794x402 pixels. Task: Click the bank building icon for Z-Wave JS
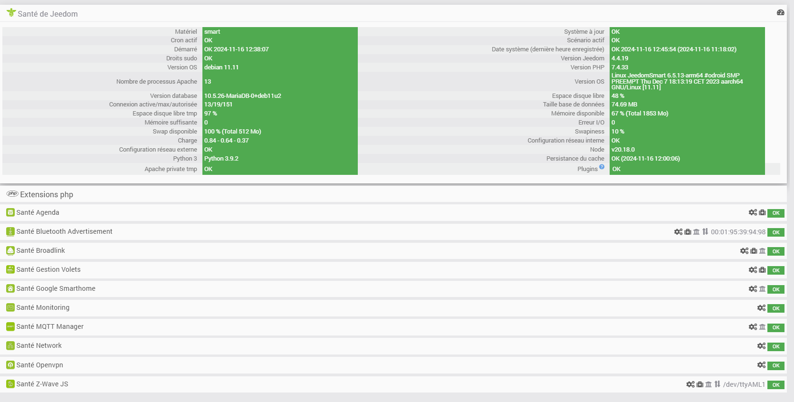tap(708, 384)
